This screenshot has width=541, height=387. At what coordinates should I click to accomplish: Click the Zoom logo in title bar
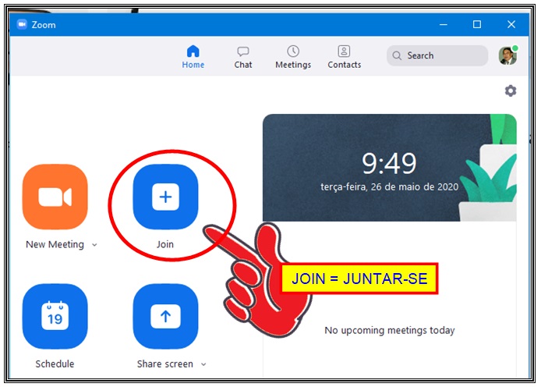(x=22, y=24)
